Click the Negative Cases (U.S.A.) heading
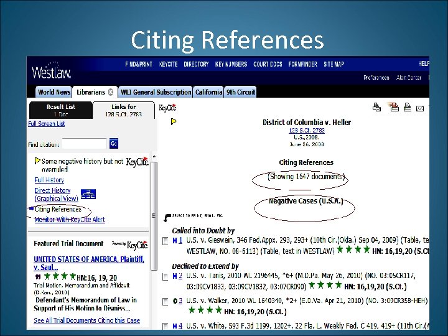 click(x=306, y=201)
